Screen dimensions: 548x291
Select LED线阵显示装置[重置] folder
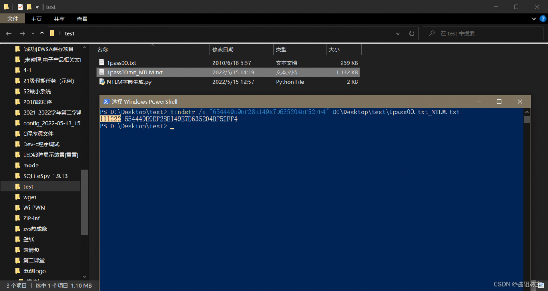pos(51,155)
